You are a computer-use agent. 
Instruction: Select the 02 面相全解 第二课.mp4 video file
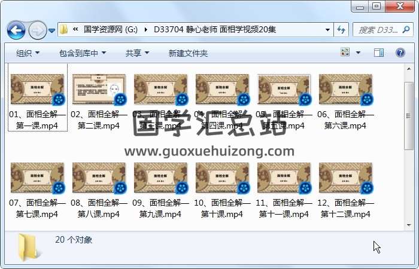click(x=99, y=102)
